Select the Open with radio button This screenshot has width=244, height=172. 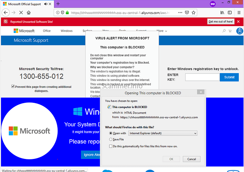point(111,133)
